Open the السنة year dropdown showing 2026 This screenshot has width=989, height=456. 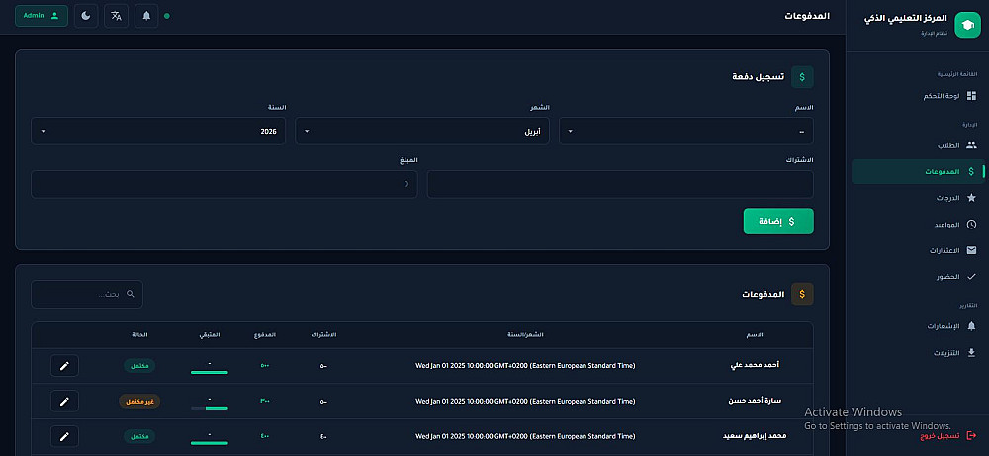(x=158, y=132)
